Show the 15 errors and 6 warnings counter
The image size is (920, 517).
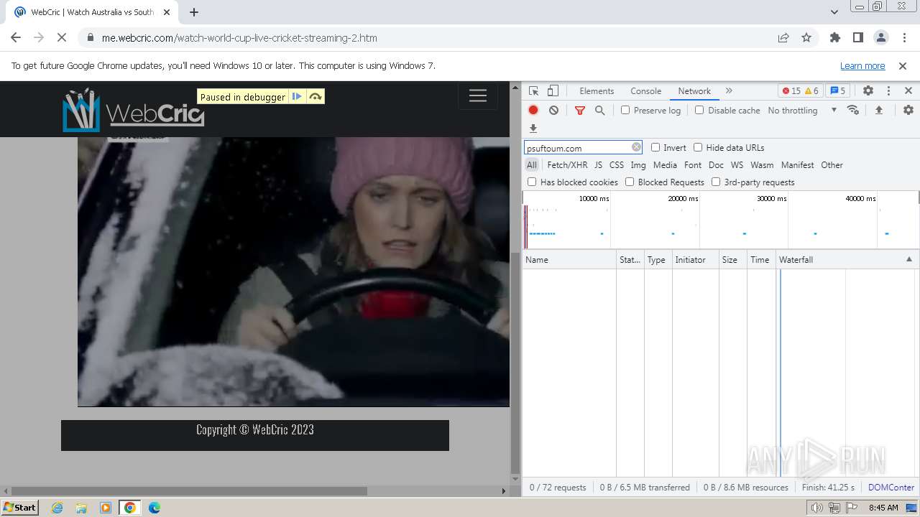800,91
